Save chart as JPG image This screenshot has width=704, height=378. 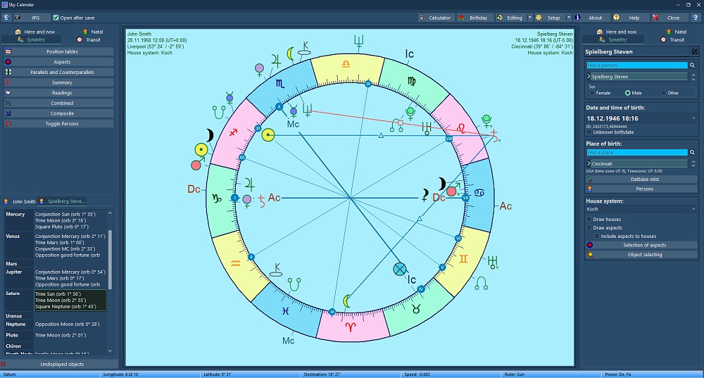tap(30, 18)
